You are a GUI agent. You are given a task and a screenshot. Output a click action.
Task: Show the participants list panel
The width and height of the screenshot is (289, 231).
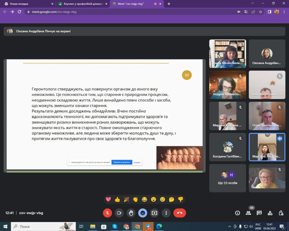248,213
